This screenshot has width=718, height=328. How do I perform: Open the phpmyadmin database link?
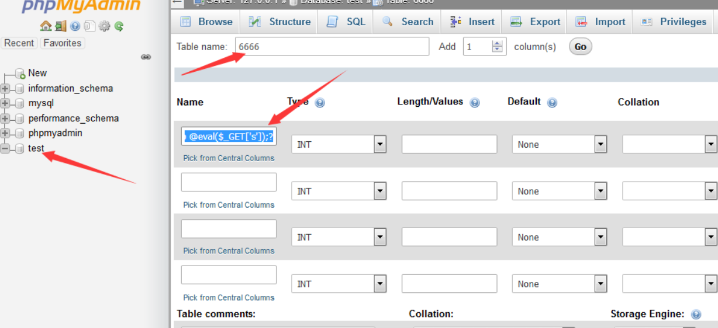click(56, 132)
